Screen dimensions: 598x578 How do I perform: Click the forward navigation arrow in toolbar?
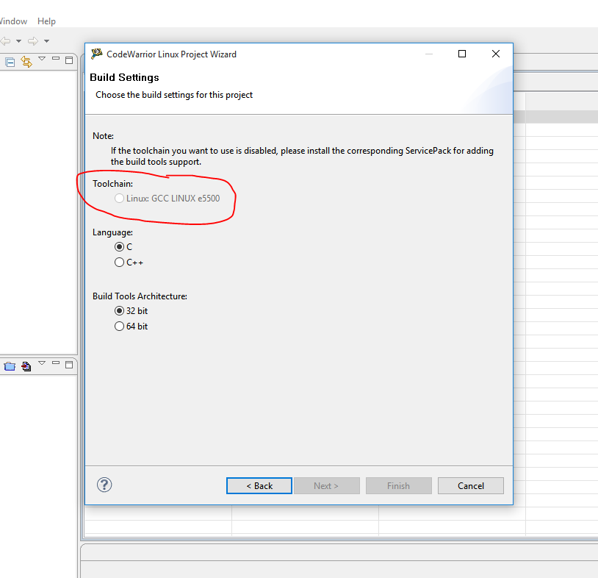point(33,40)
